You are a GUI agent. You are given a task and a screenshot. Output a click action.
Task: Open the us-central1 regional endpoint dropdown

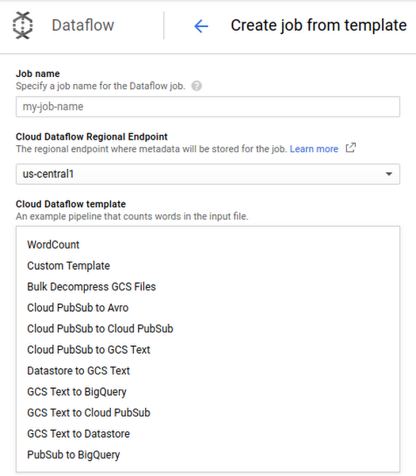tap(208, 174)
